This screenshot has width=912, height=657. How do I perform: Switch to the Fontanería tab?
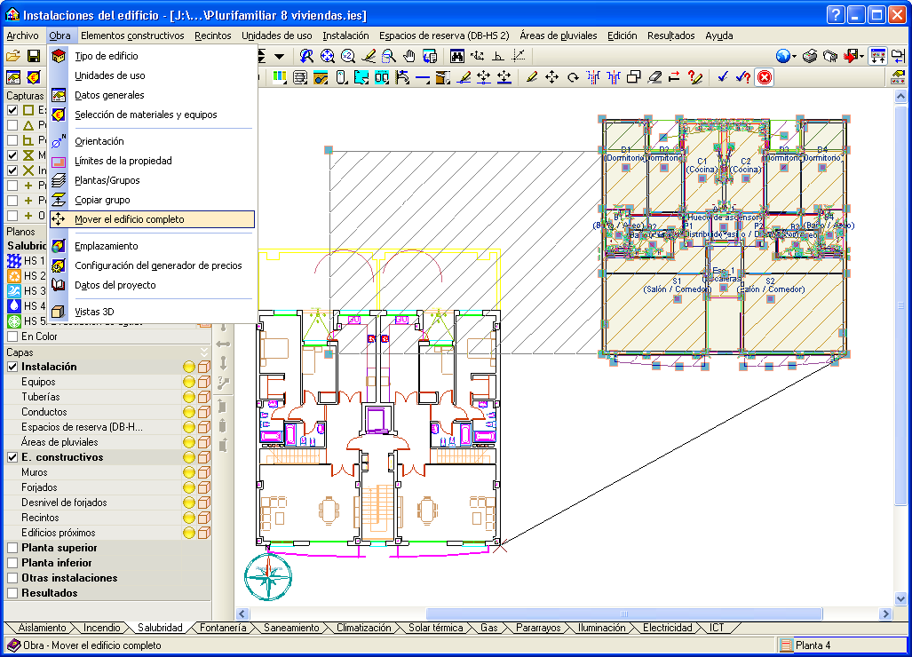[223, 628]
